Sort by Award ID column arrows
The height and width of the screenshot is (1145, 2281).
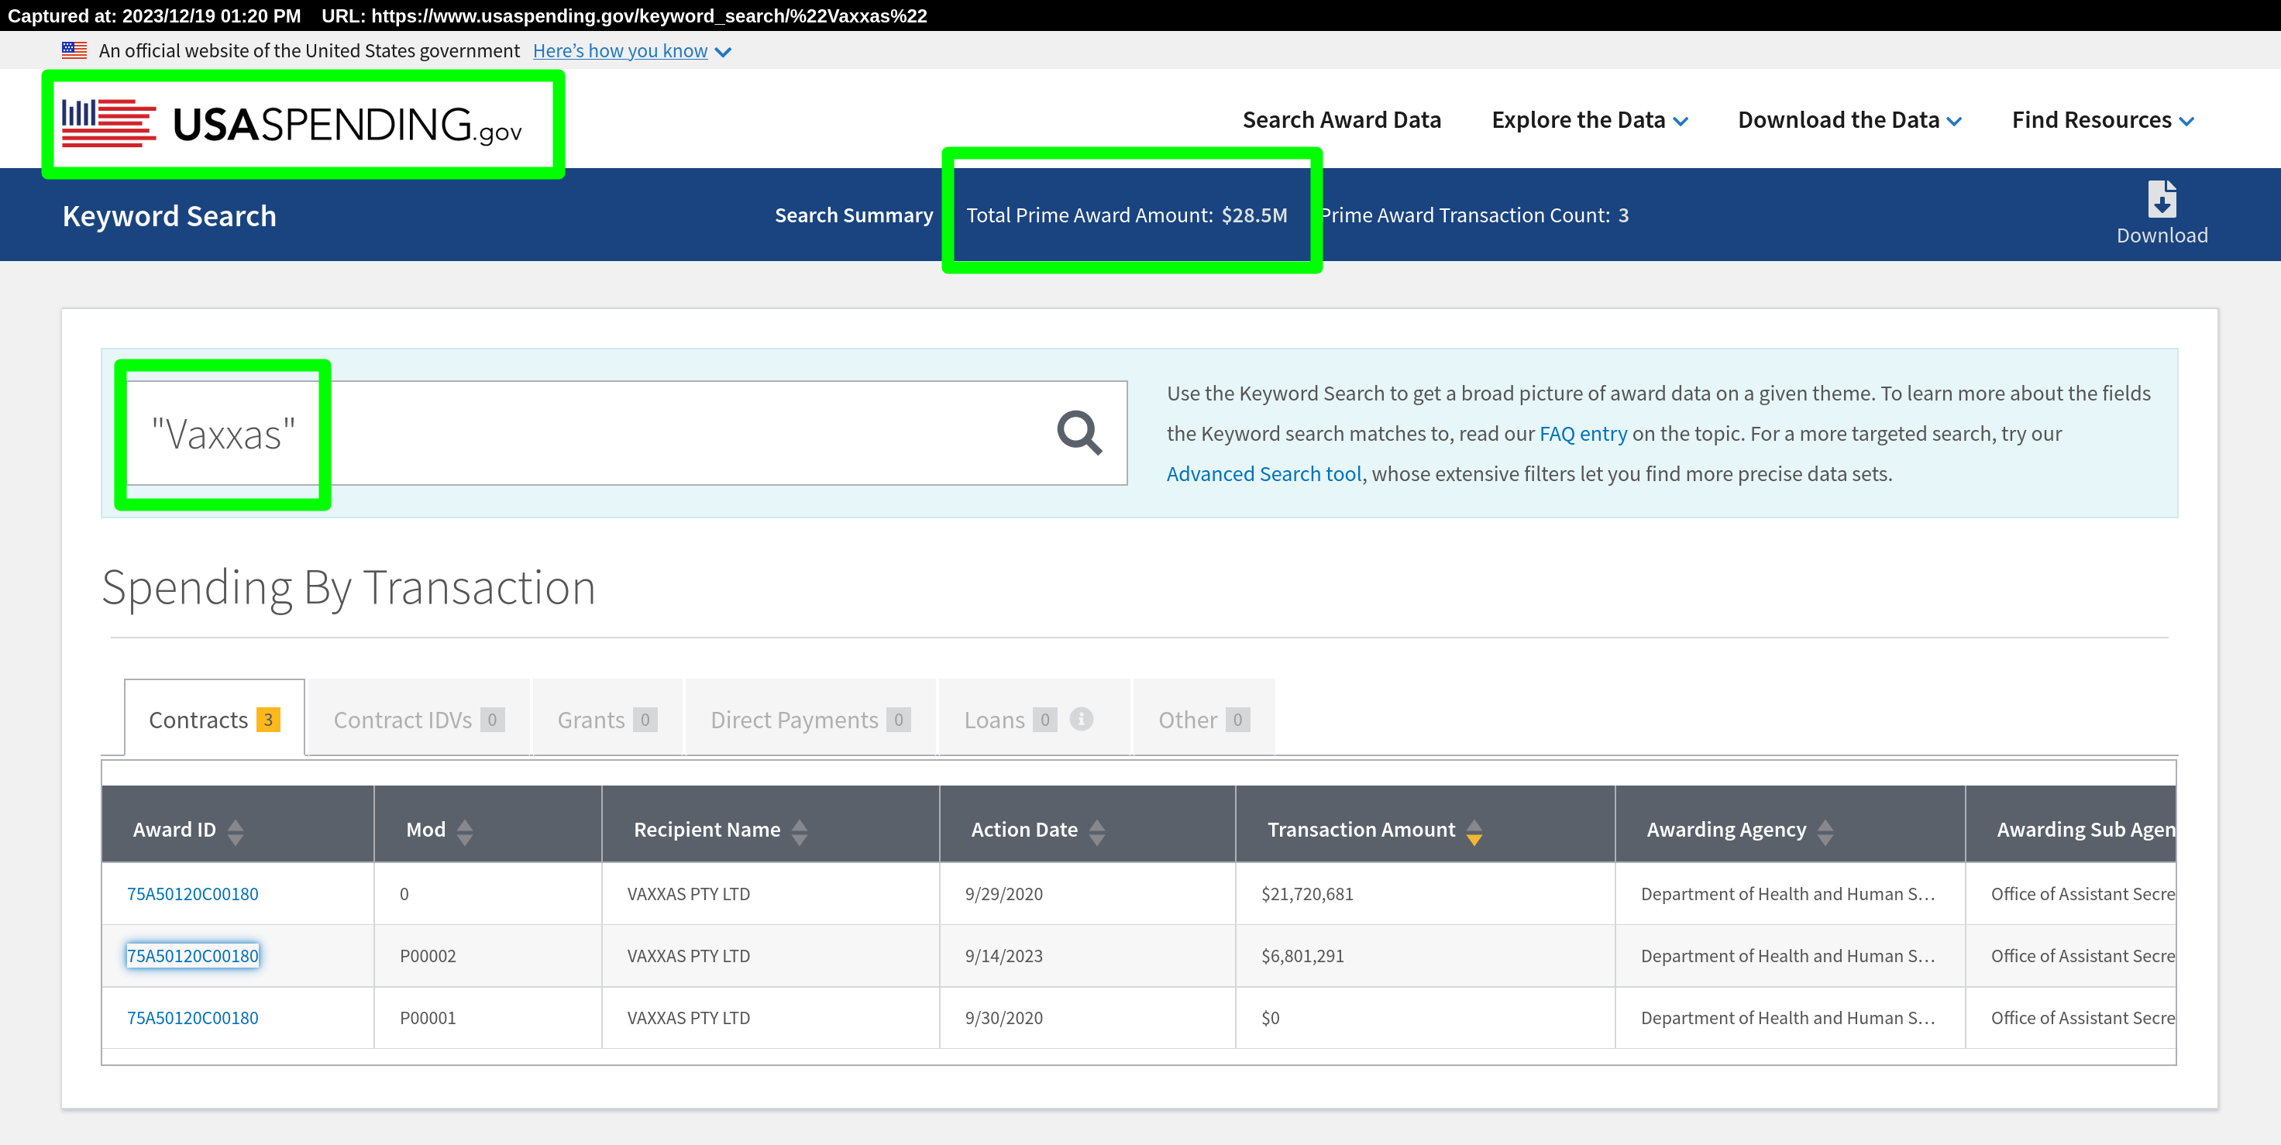coord(236,831)
